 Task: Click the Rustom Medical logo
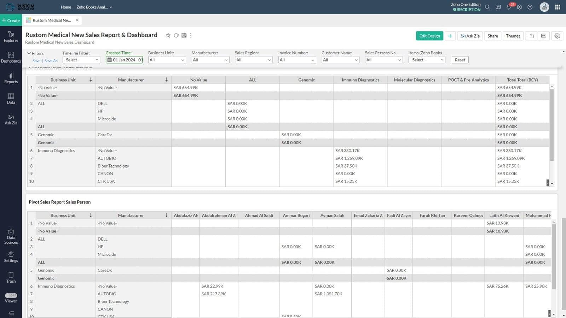point(21,7)
